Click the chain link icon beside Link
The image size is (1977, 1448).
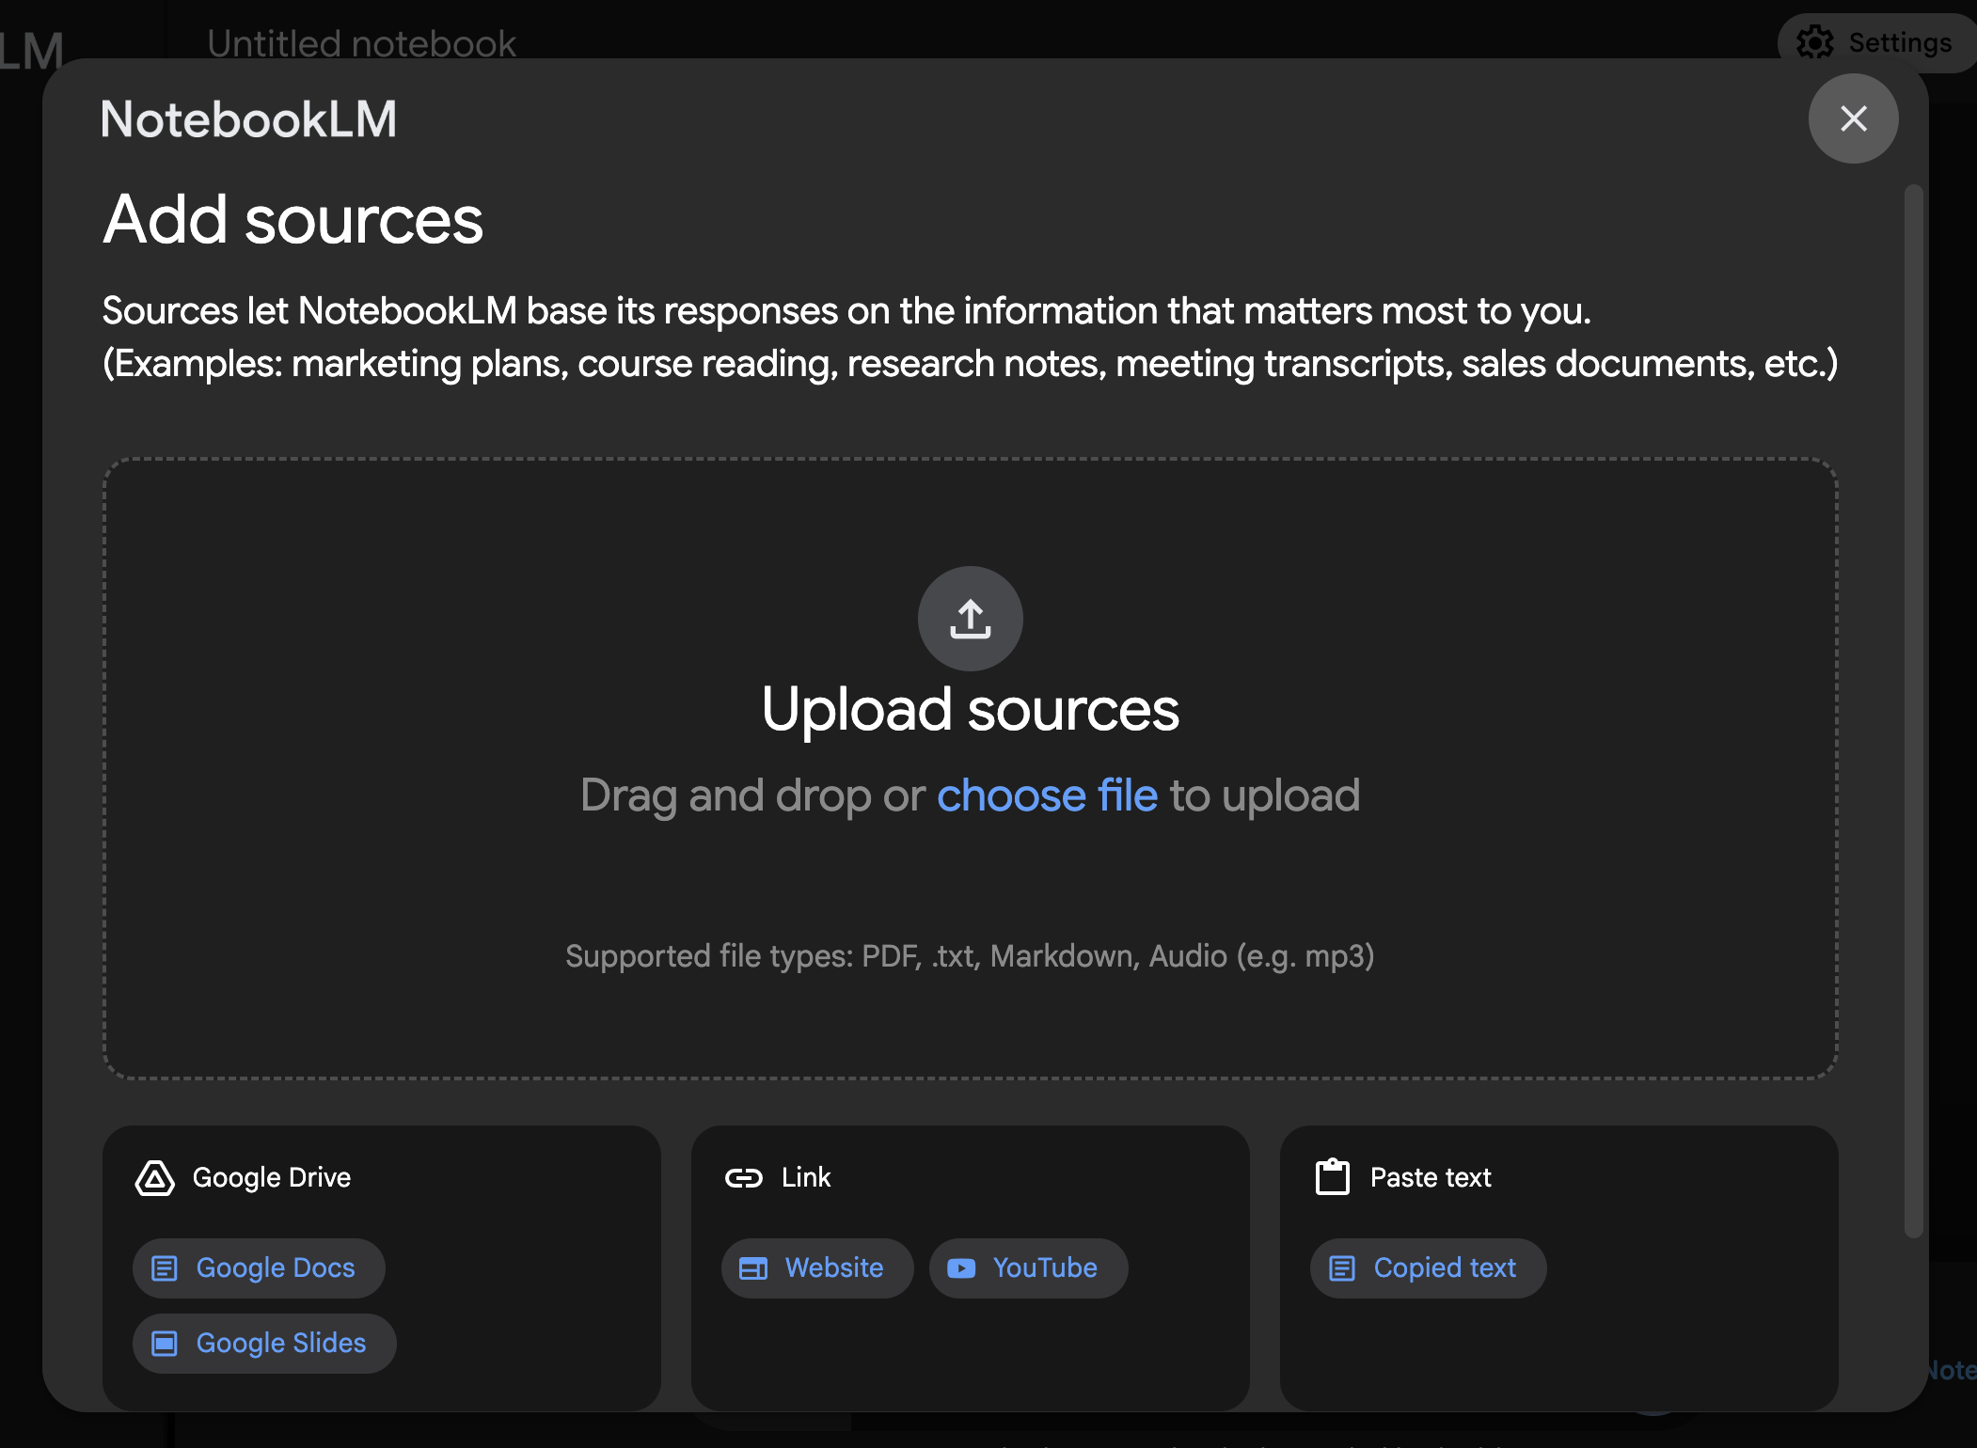[744, 1177]
